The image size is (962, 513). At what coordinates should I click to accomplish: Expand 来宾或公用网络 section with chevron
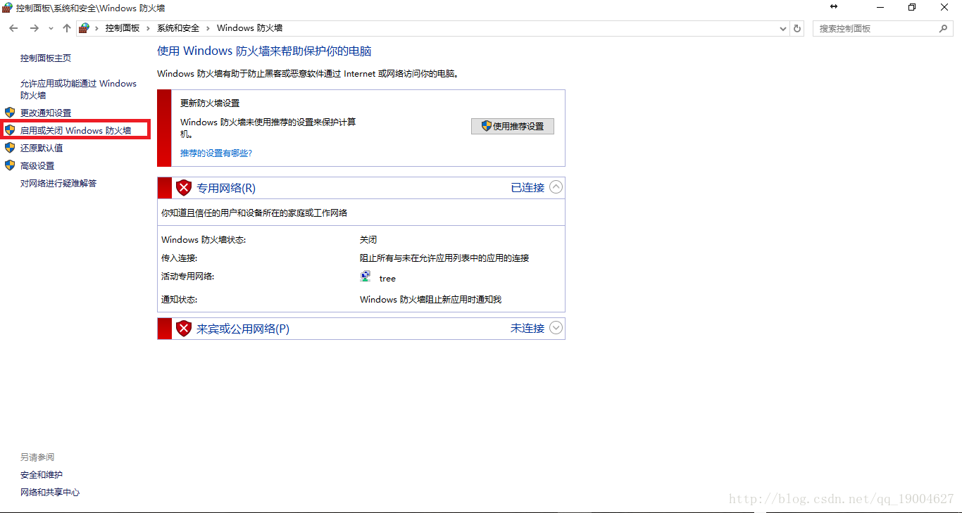pyautogui.click(x=556, y=328)
